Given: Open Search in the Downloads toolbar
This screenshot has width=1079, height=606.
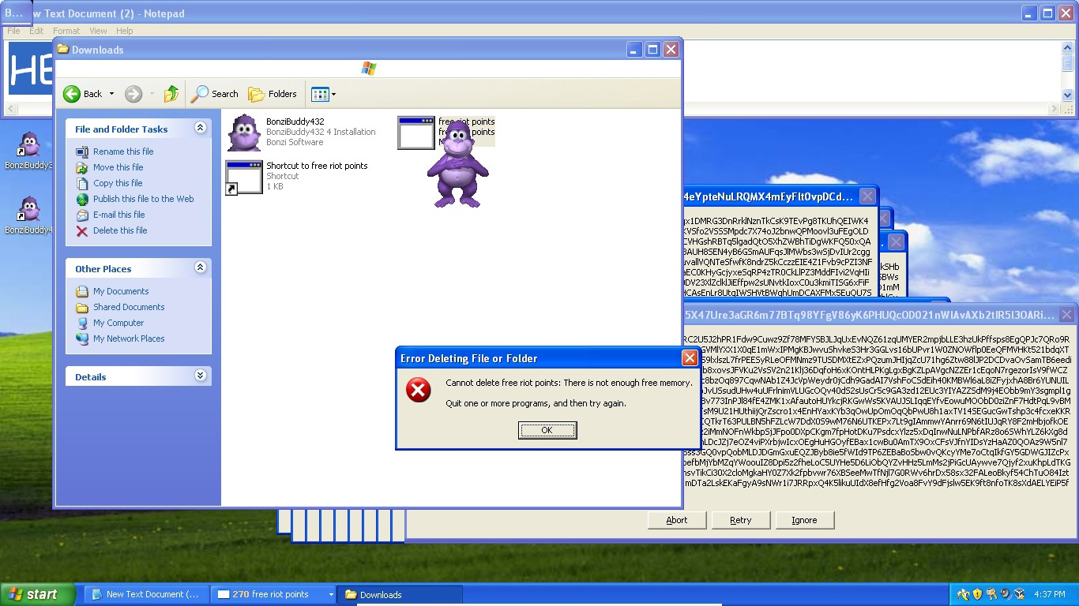Looking at the screenshot, I should point(215,94).
